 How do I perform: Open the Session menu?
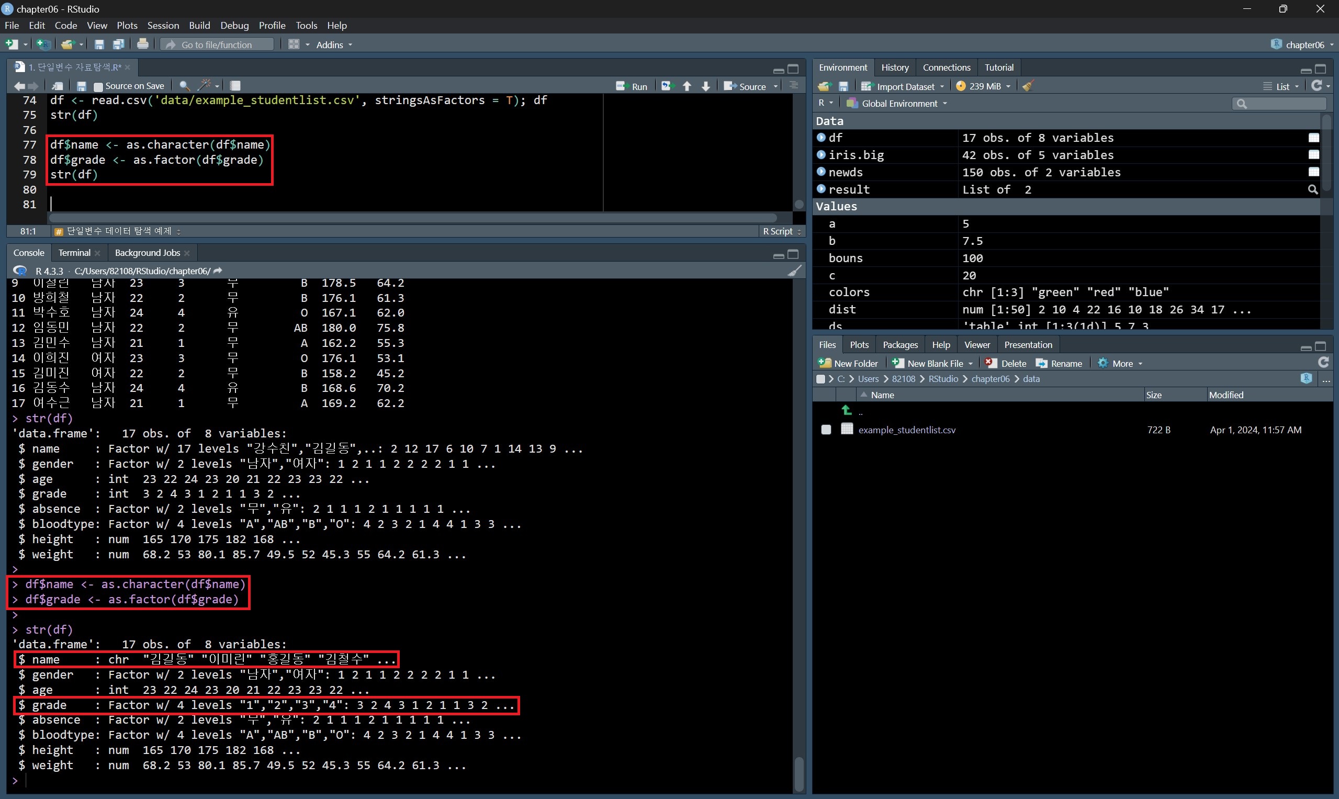(x=163, y=25)
